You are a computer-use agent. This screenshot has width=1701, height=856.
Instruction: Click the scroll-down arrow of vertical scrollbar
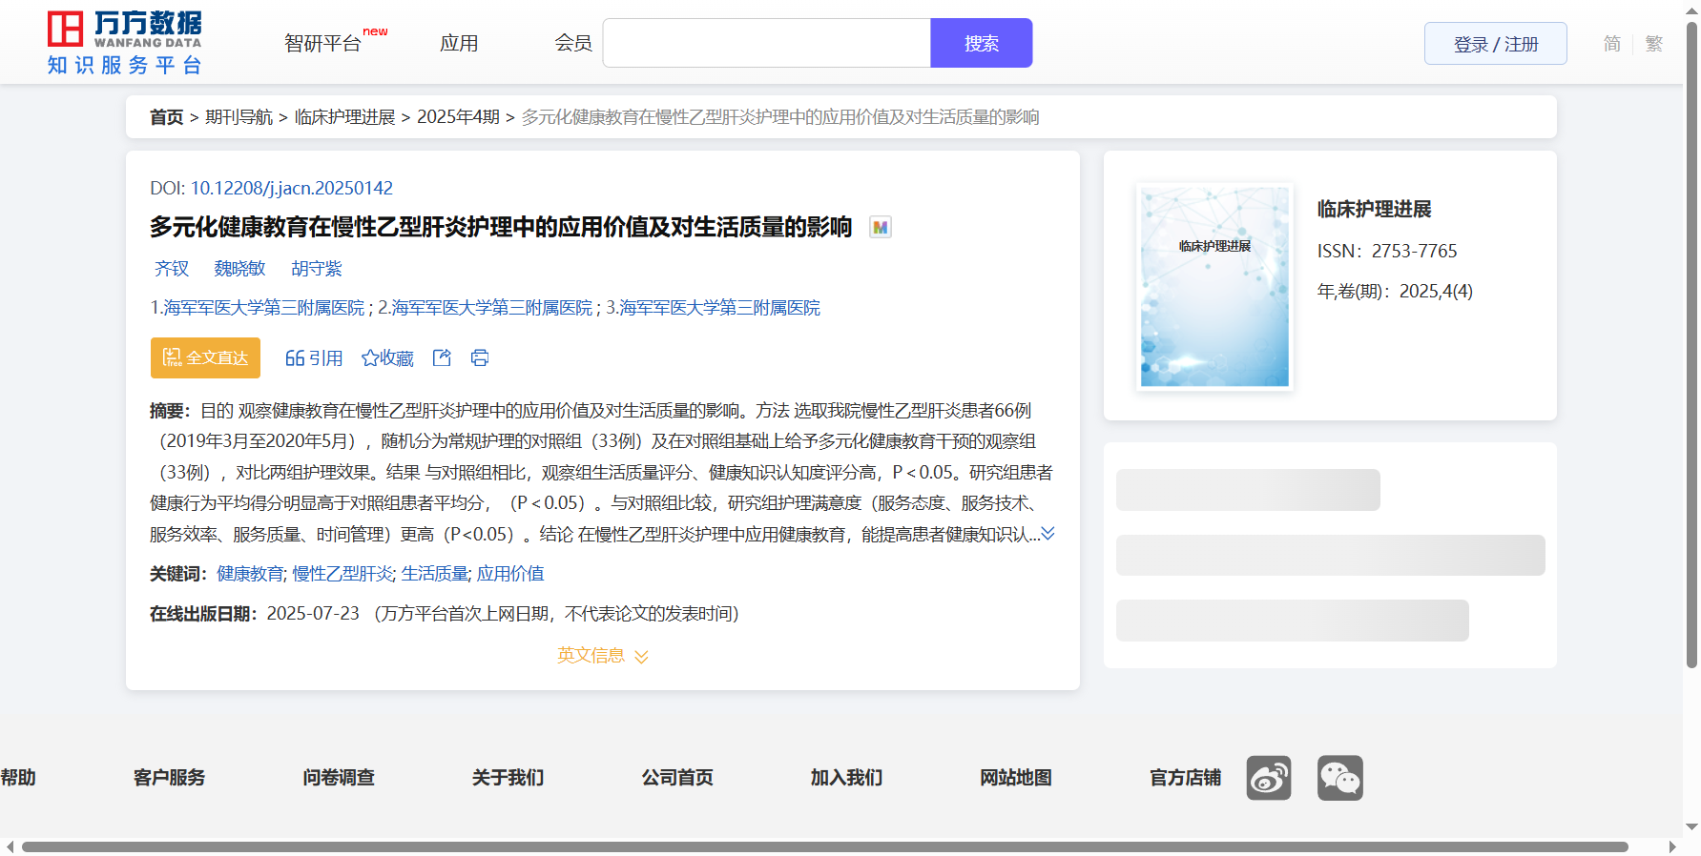pos(1691,826)
